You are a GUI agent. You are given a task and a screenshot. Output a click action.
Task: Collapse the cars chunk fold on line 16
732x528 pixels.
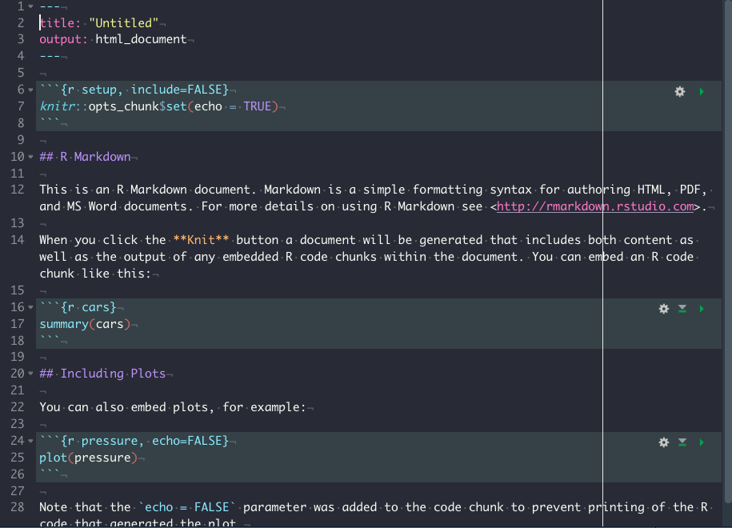[30, 307]
